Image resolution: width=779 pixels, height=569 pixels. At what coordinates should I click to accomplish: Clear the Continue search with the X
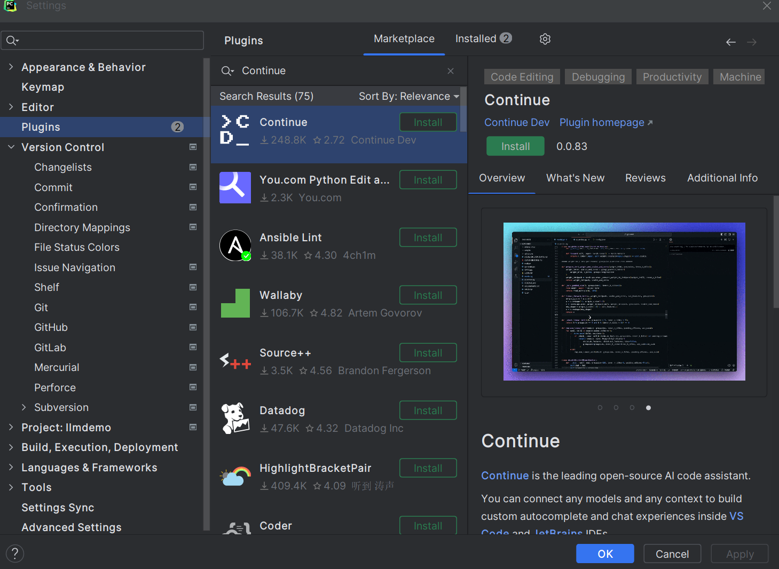(450, 70)
